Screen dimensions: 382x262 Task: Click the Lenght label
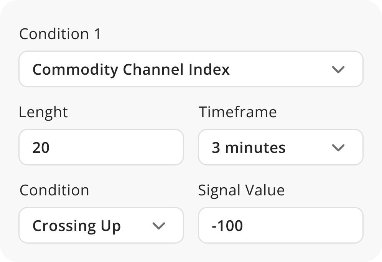pos(43,112)
